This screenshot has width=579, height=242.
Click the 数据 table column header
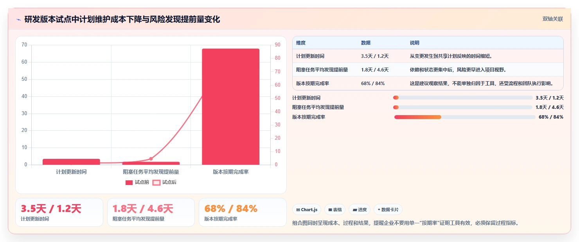[x=366, y=43]
